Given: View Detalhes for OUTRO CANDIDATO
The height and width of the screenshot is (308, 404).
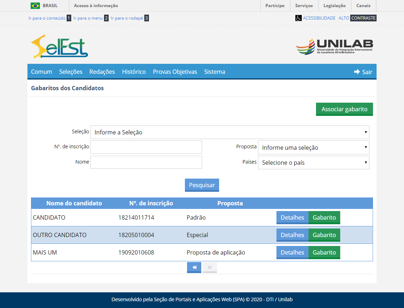Looking at the screenshot, I should (292, 235).
